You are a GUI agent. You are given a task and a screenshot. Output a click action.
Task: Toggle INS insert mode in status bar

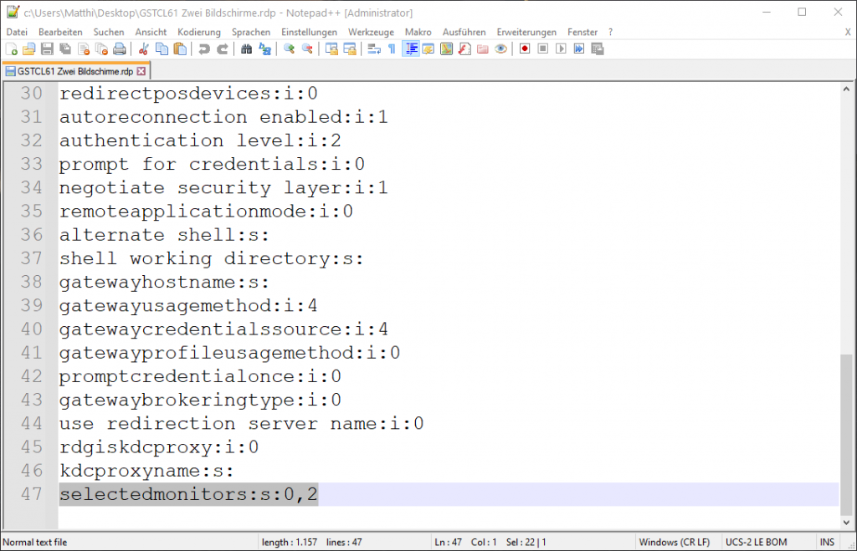[x=827, y=543]
